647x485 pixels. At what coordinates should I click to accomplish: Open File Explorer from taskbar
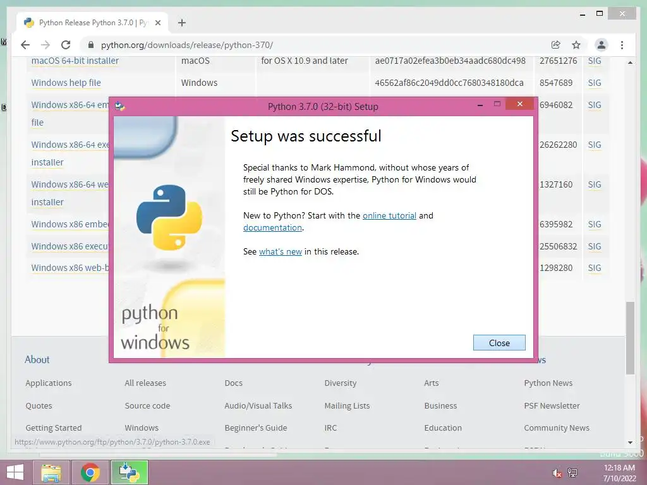click(x=51, y=472)
